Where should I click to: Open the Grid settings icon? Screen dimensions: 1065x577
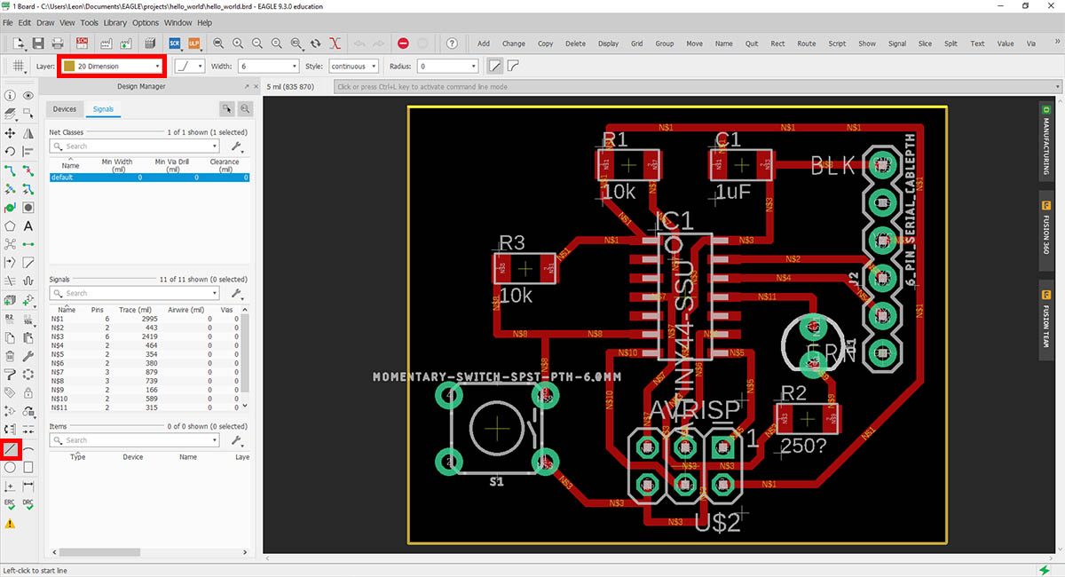[x=17, y=66]
